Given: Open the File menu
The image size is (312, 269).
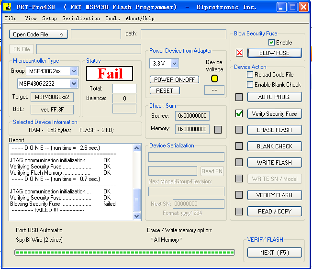Looking at the screenshot, I should click(x=11, y=18).
